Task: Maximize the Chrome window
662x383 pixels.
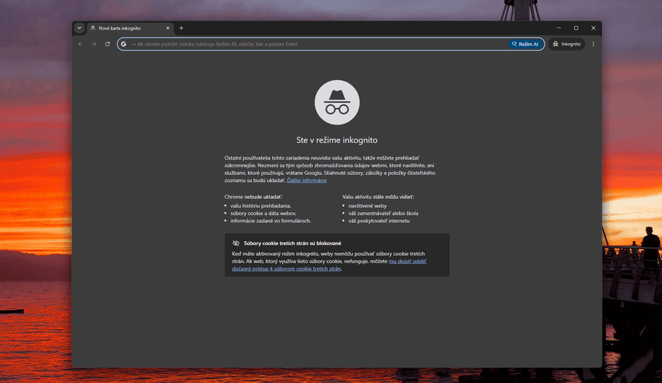Action: (x=576, y=28)
